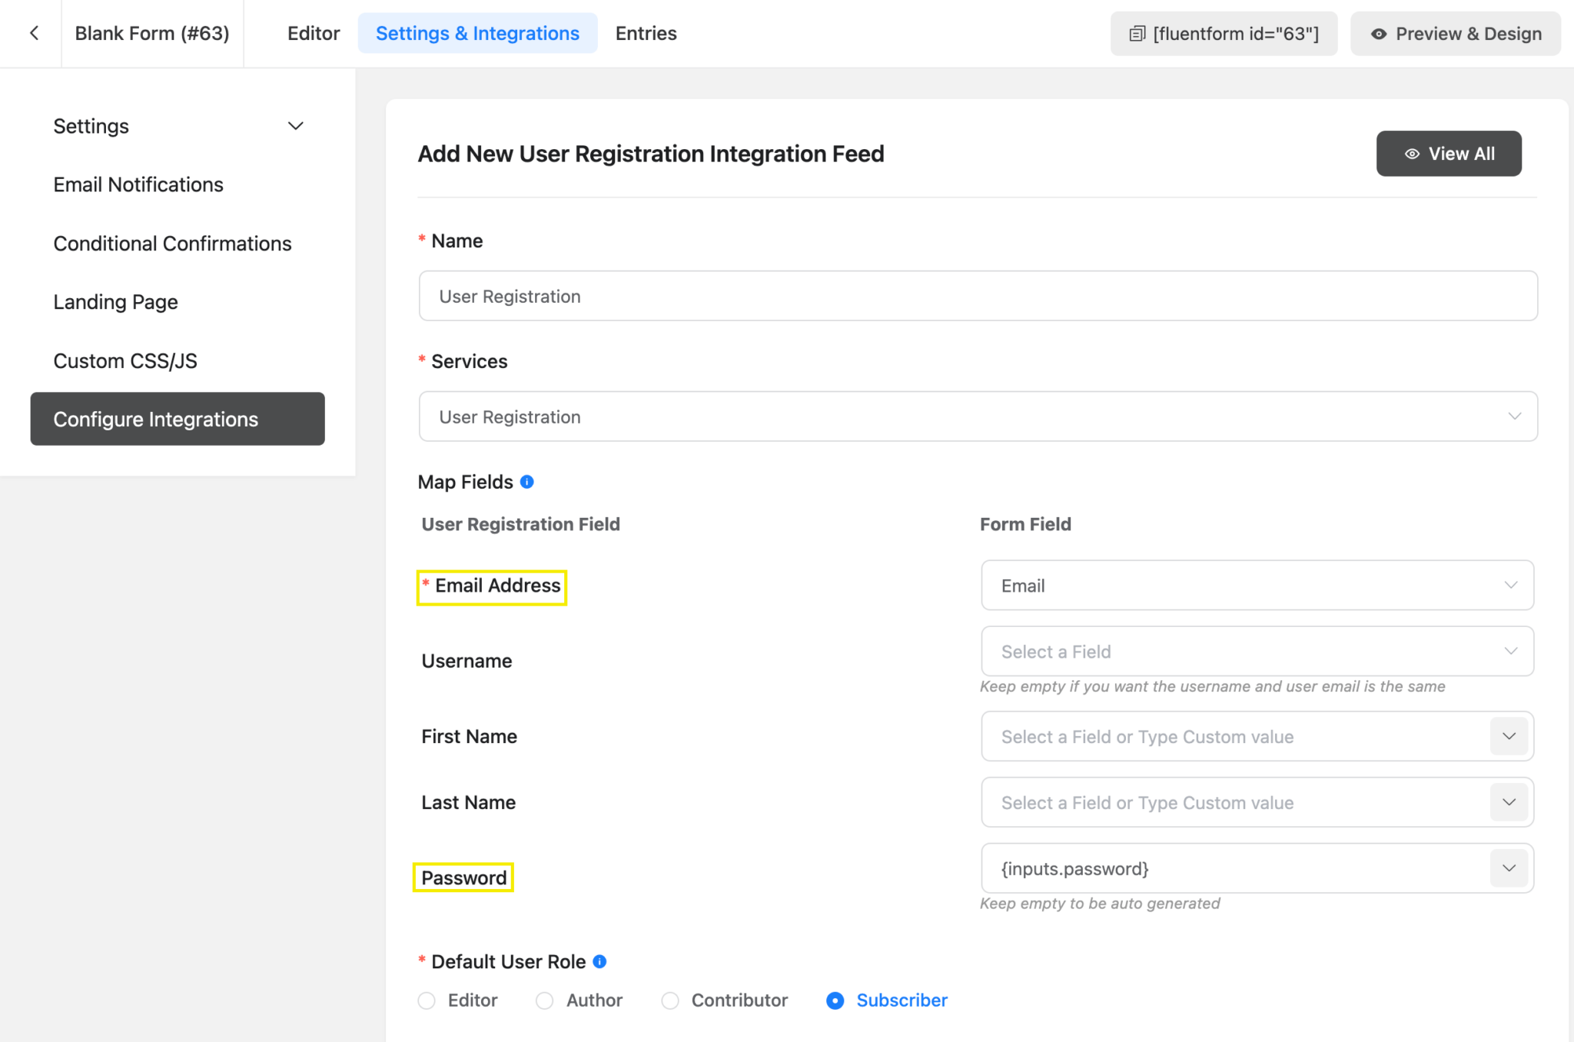
Task: Collapse the Settings section in the sidebar
Action: [295, 125]
